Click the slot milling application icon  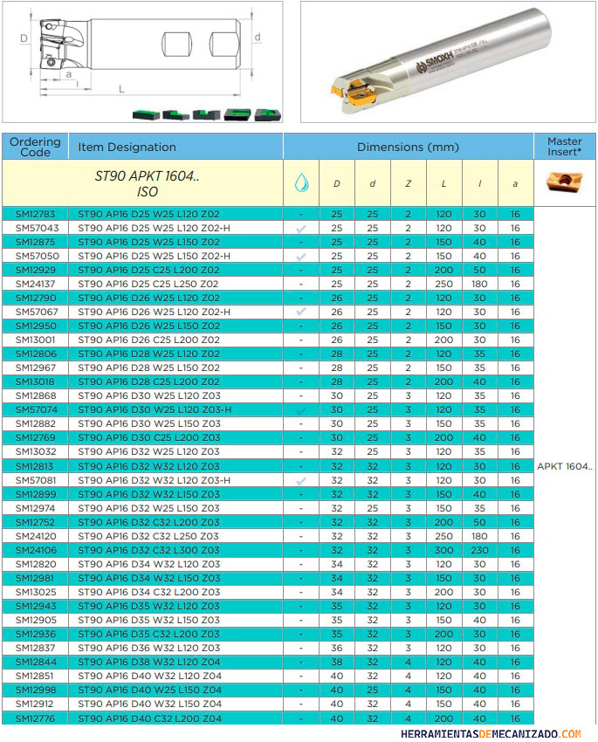tap(206, 114)
